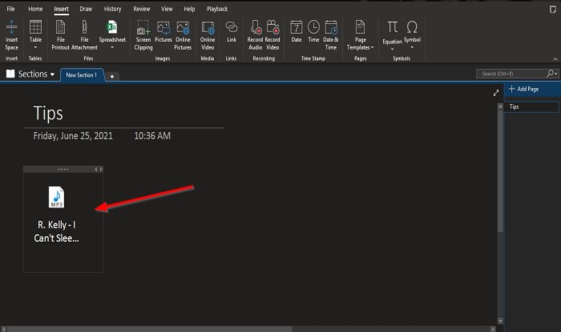Click Add Page button
This screenshot has width=561, height=332.
[524, 89]
